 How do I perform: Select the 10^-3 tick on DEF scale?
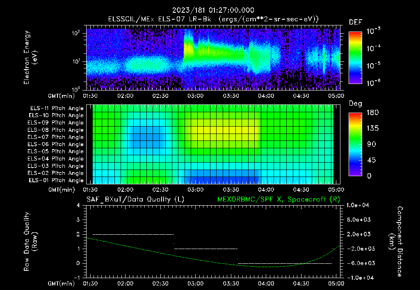(373, 31)
